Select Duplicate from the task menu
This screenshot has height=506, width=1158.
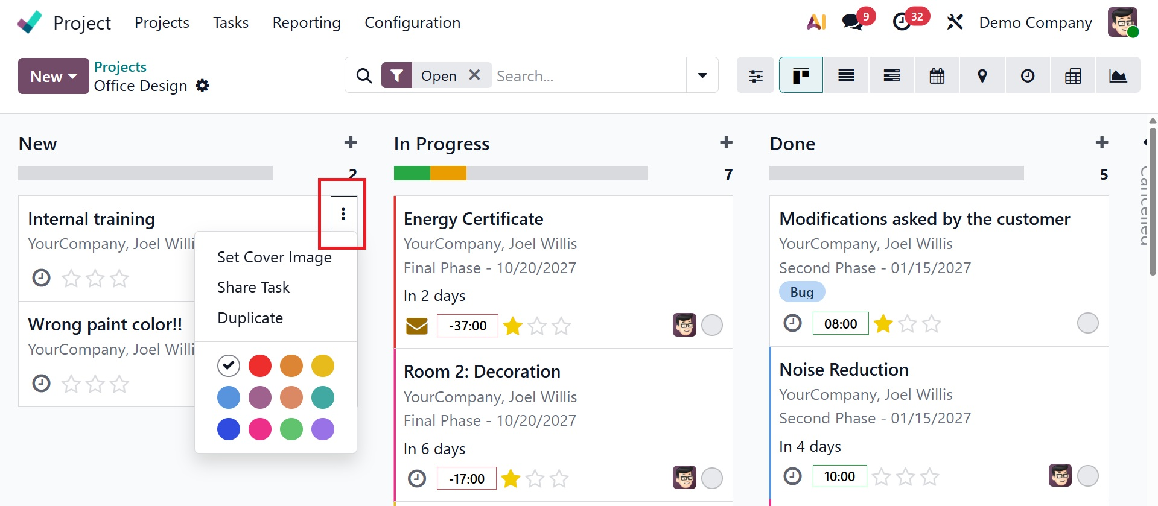250,318
